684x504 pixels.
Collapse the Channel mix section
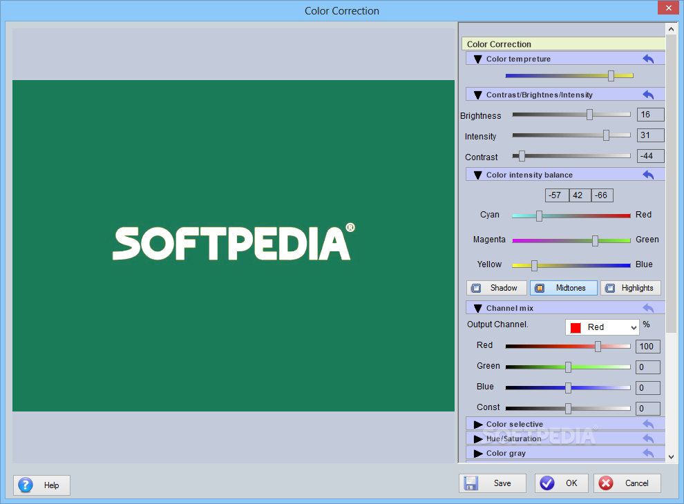pos(478,308)
